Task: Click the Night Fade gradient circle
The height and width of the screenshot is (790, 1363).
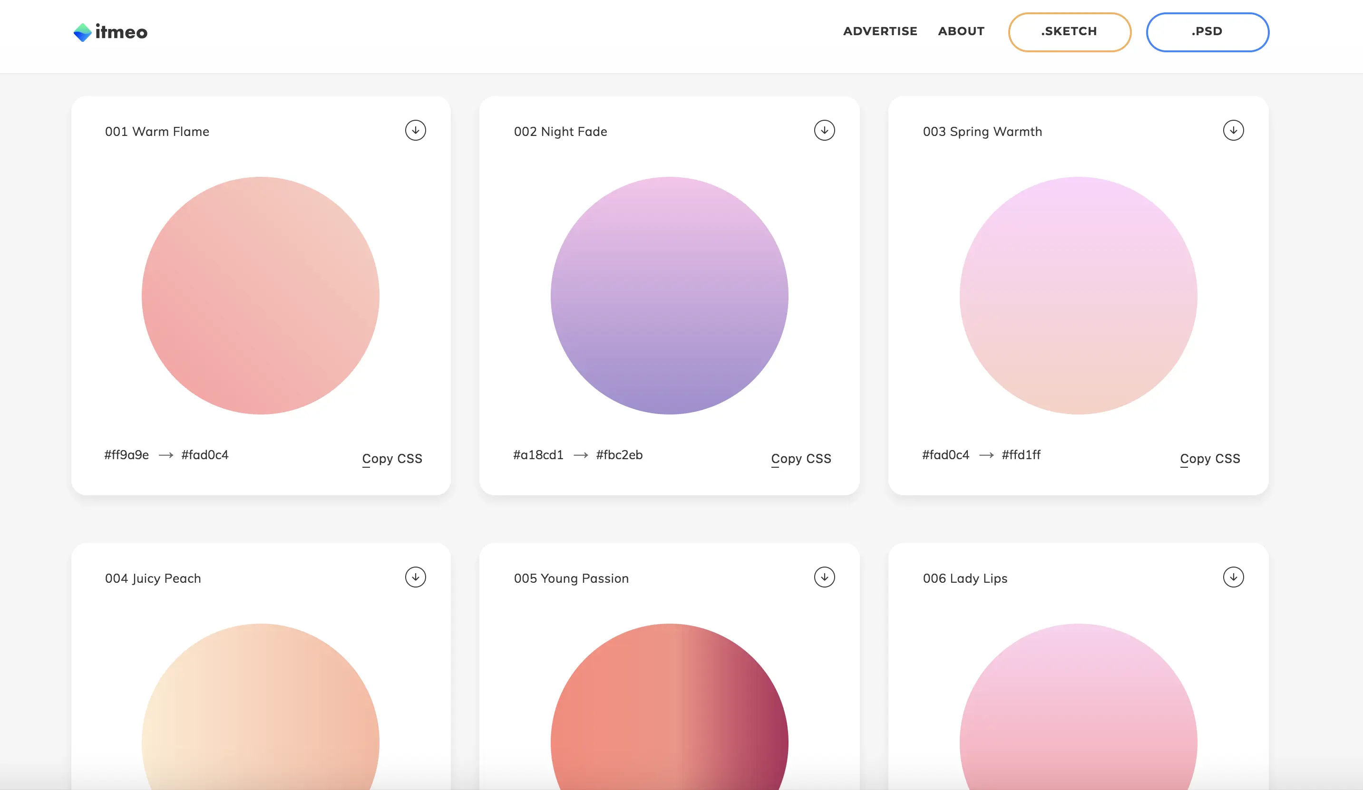Action: point(670,296)
